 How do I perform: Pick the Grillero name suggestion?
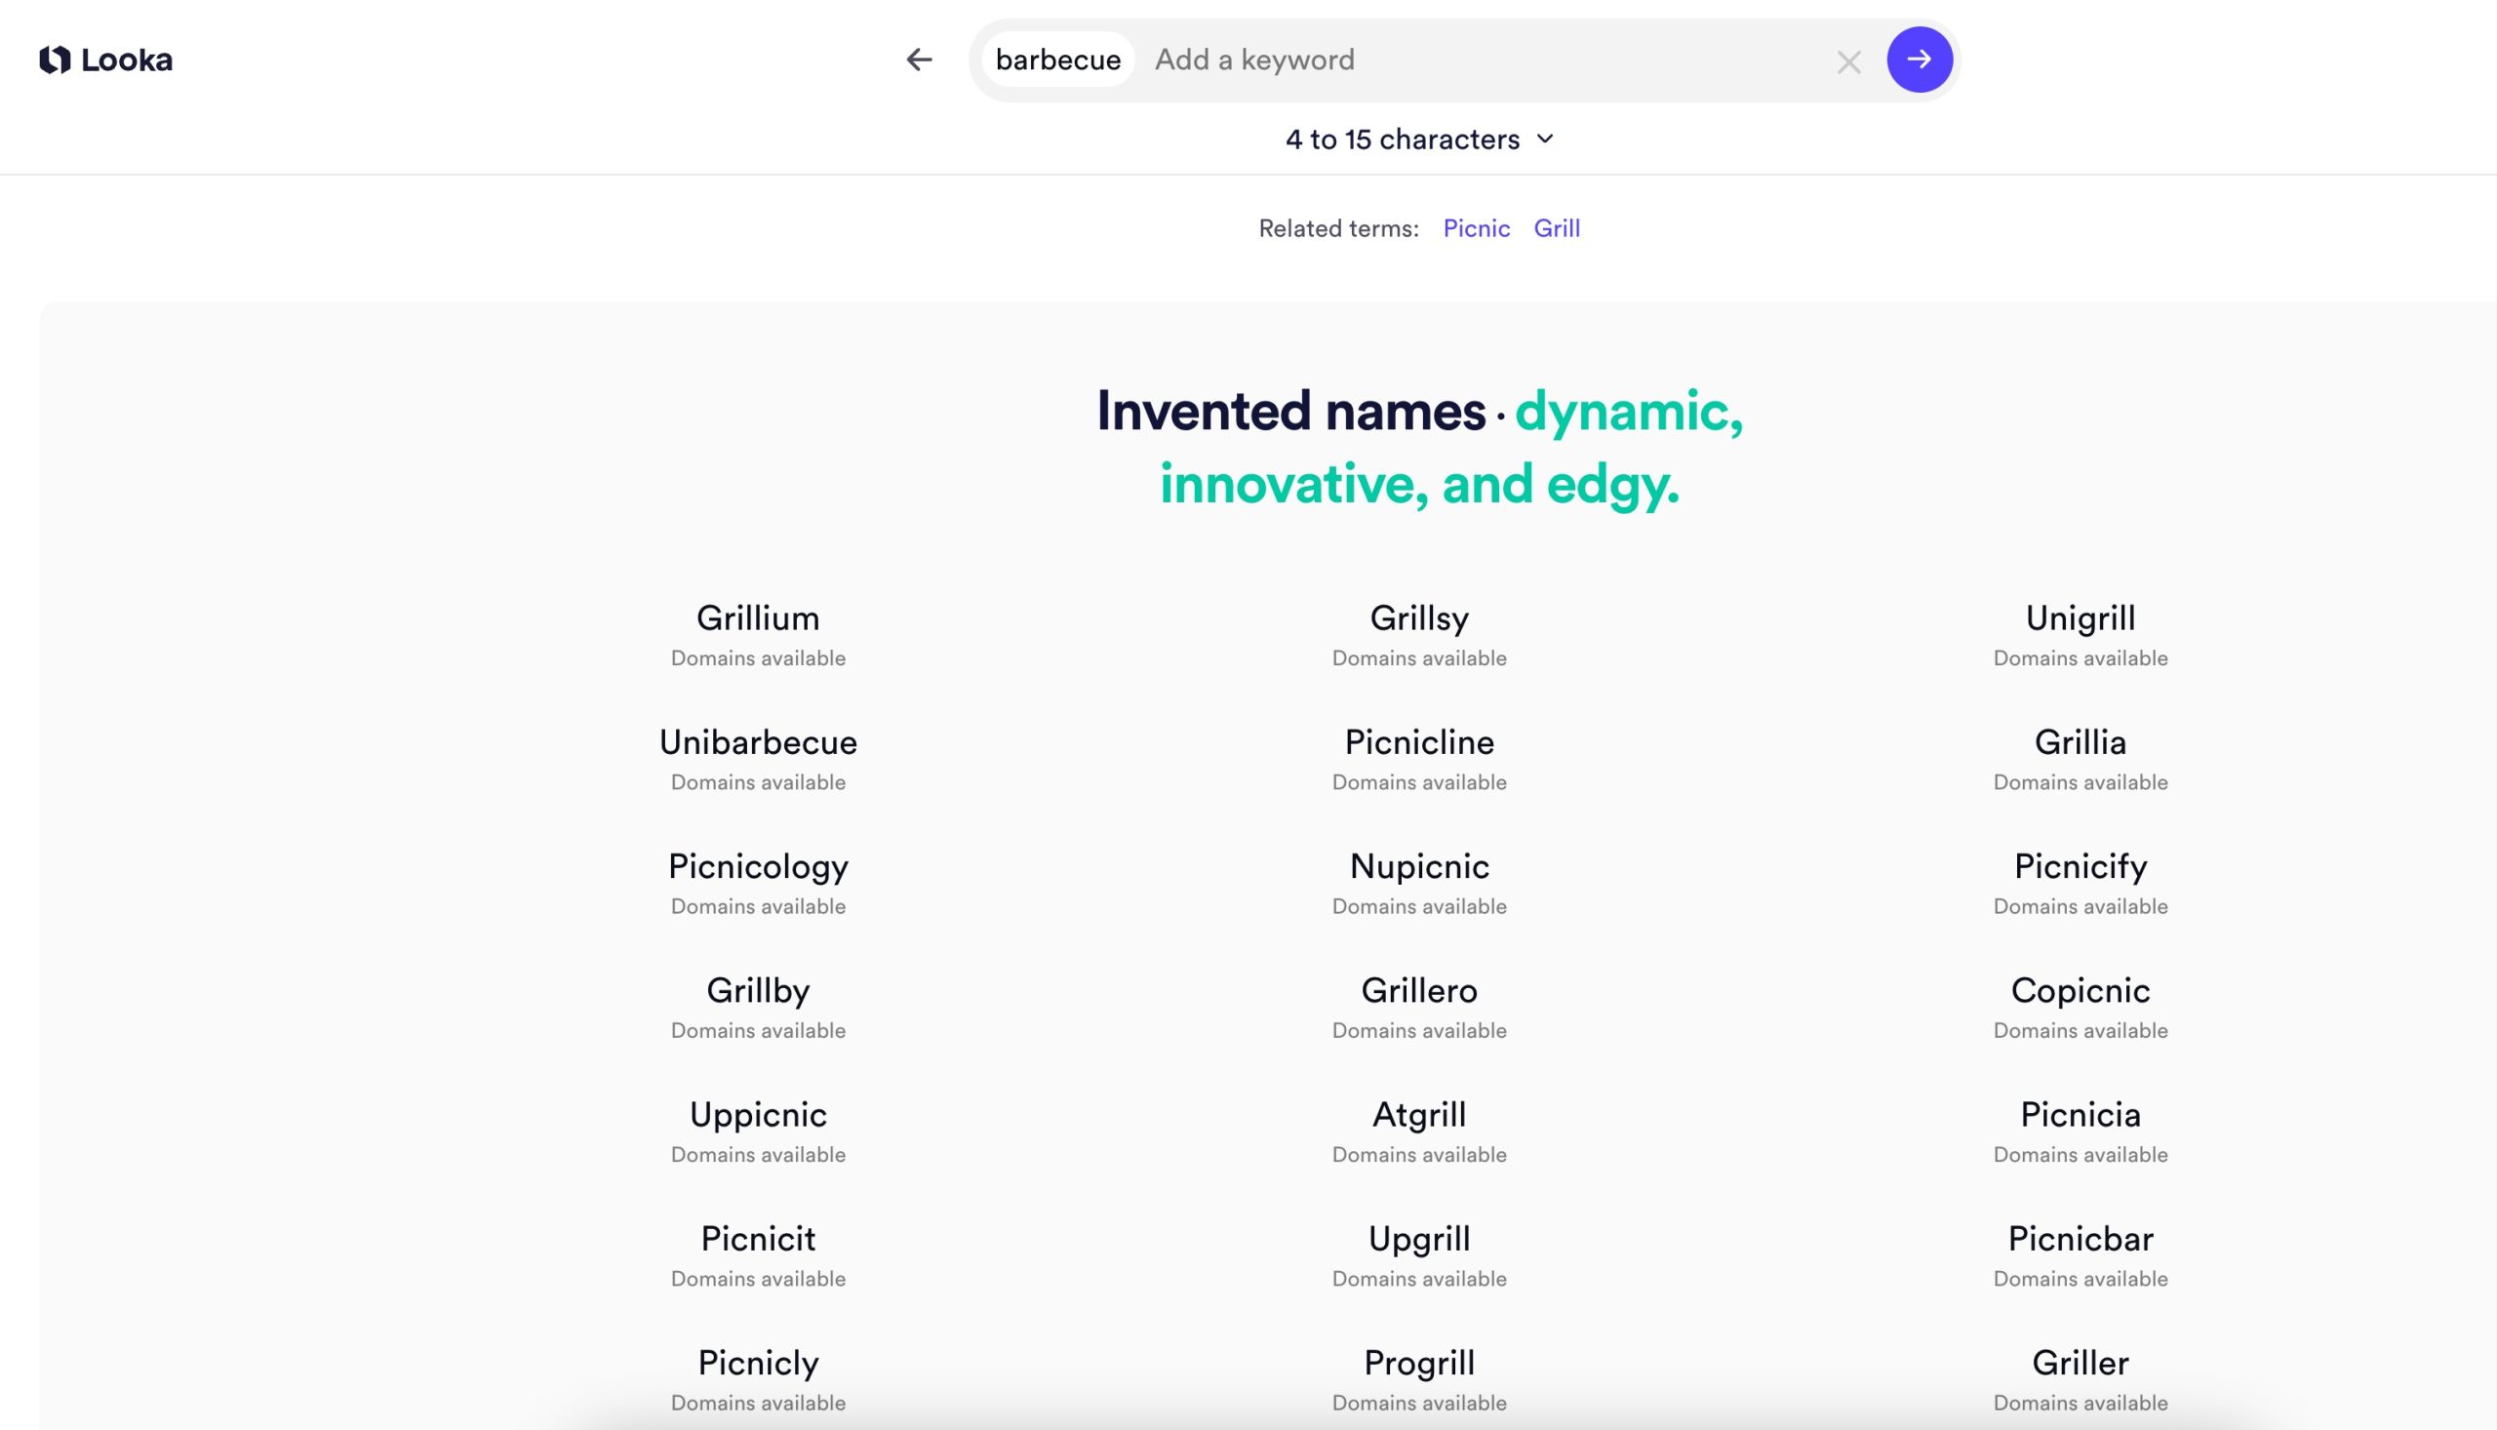pyautogui.click(x=1419, y=991)
